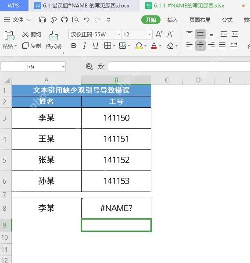This screenshot has height=263, width=250.
Task: Select Align Right icon
Action: [211, 46]
